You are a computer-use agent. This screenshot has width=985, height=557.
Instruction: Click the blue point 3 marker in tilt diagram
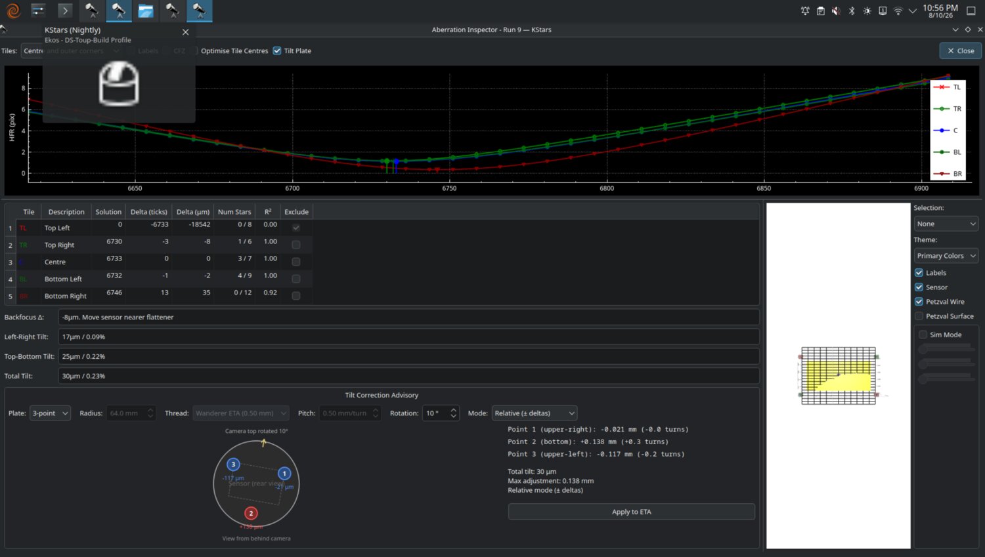233,464
